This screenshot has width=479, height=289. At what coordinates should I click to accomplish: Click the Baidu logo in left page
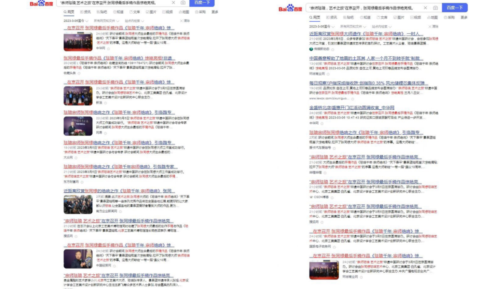click(x=41, y=4)
